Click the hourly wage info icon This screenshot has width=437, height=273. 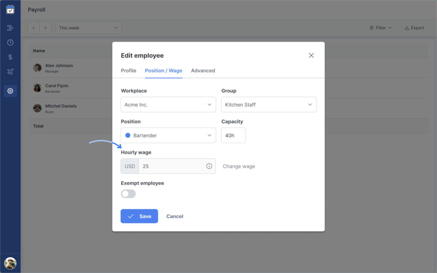pyautogui.click(x=209, y=166)
